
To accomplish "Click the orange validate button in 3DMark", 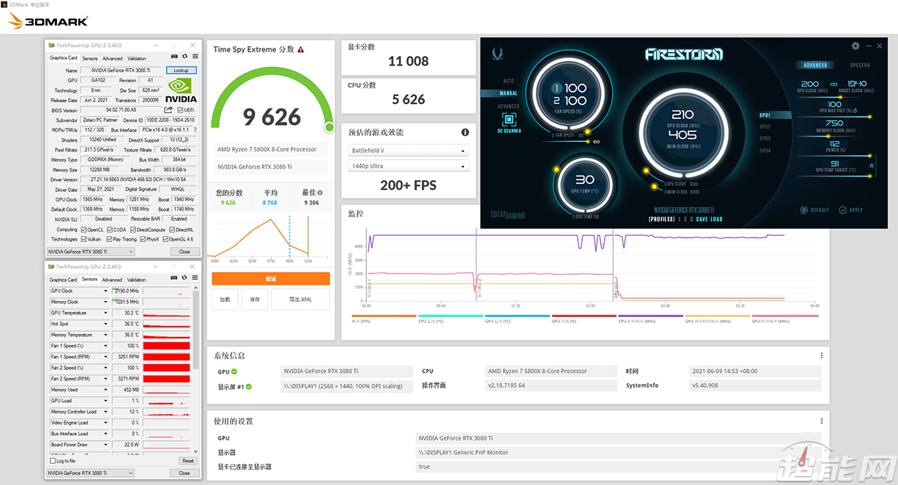I will point(271,279).
